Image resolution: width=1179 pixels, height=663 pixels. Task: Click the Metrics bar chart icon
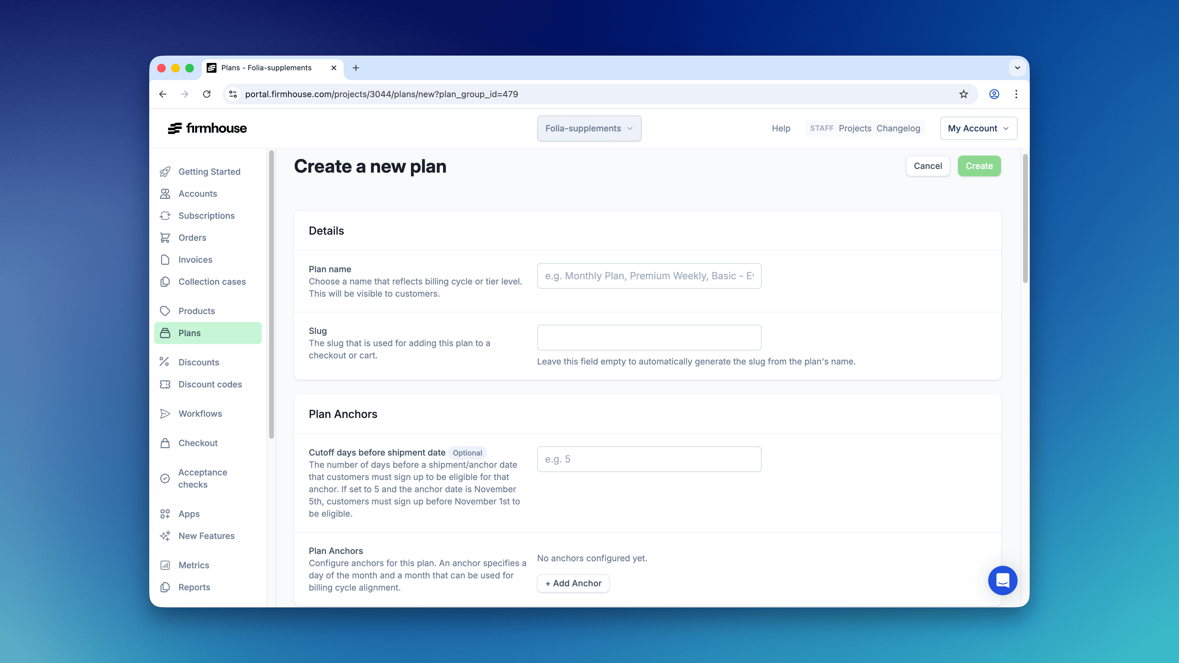point(165,565)
